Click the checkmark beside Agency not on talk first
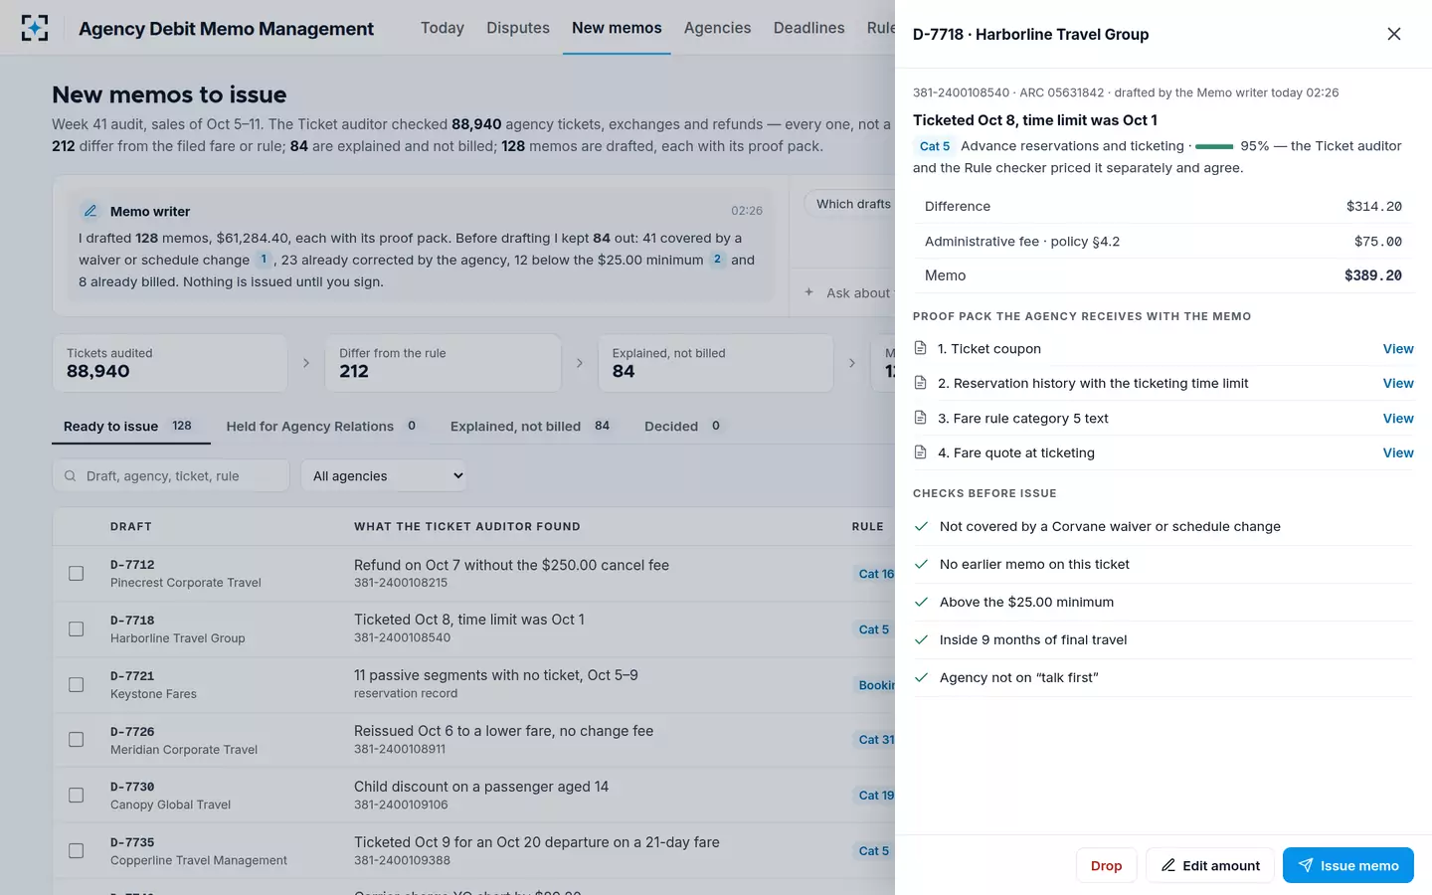The height and width of the screenshot is (895, 1432). tap(921, 677)
